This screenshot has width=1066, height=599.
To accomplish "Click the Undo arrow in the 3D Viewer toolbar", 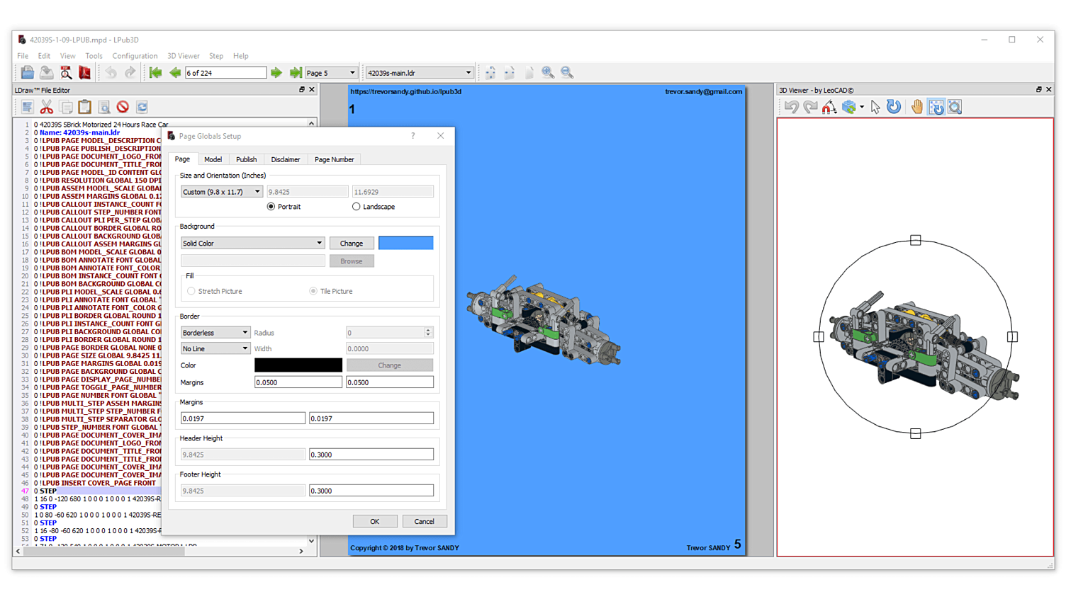I will tap(792, 107).
